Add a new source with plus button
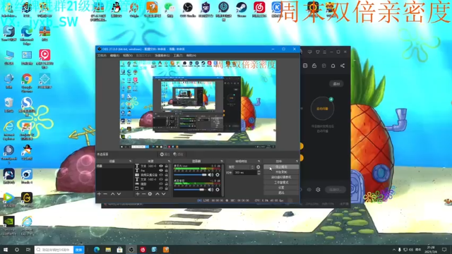Image resolution: width=452 pixels, height=254 pixels. [x=138, y=194]
